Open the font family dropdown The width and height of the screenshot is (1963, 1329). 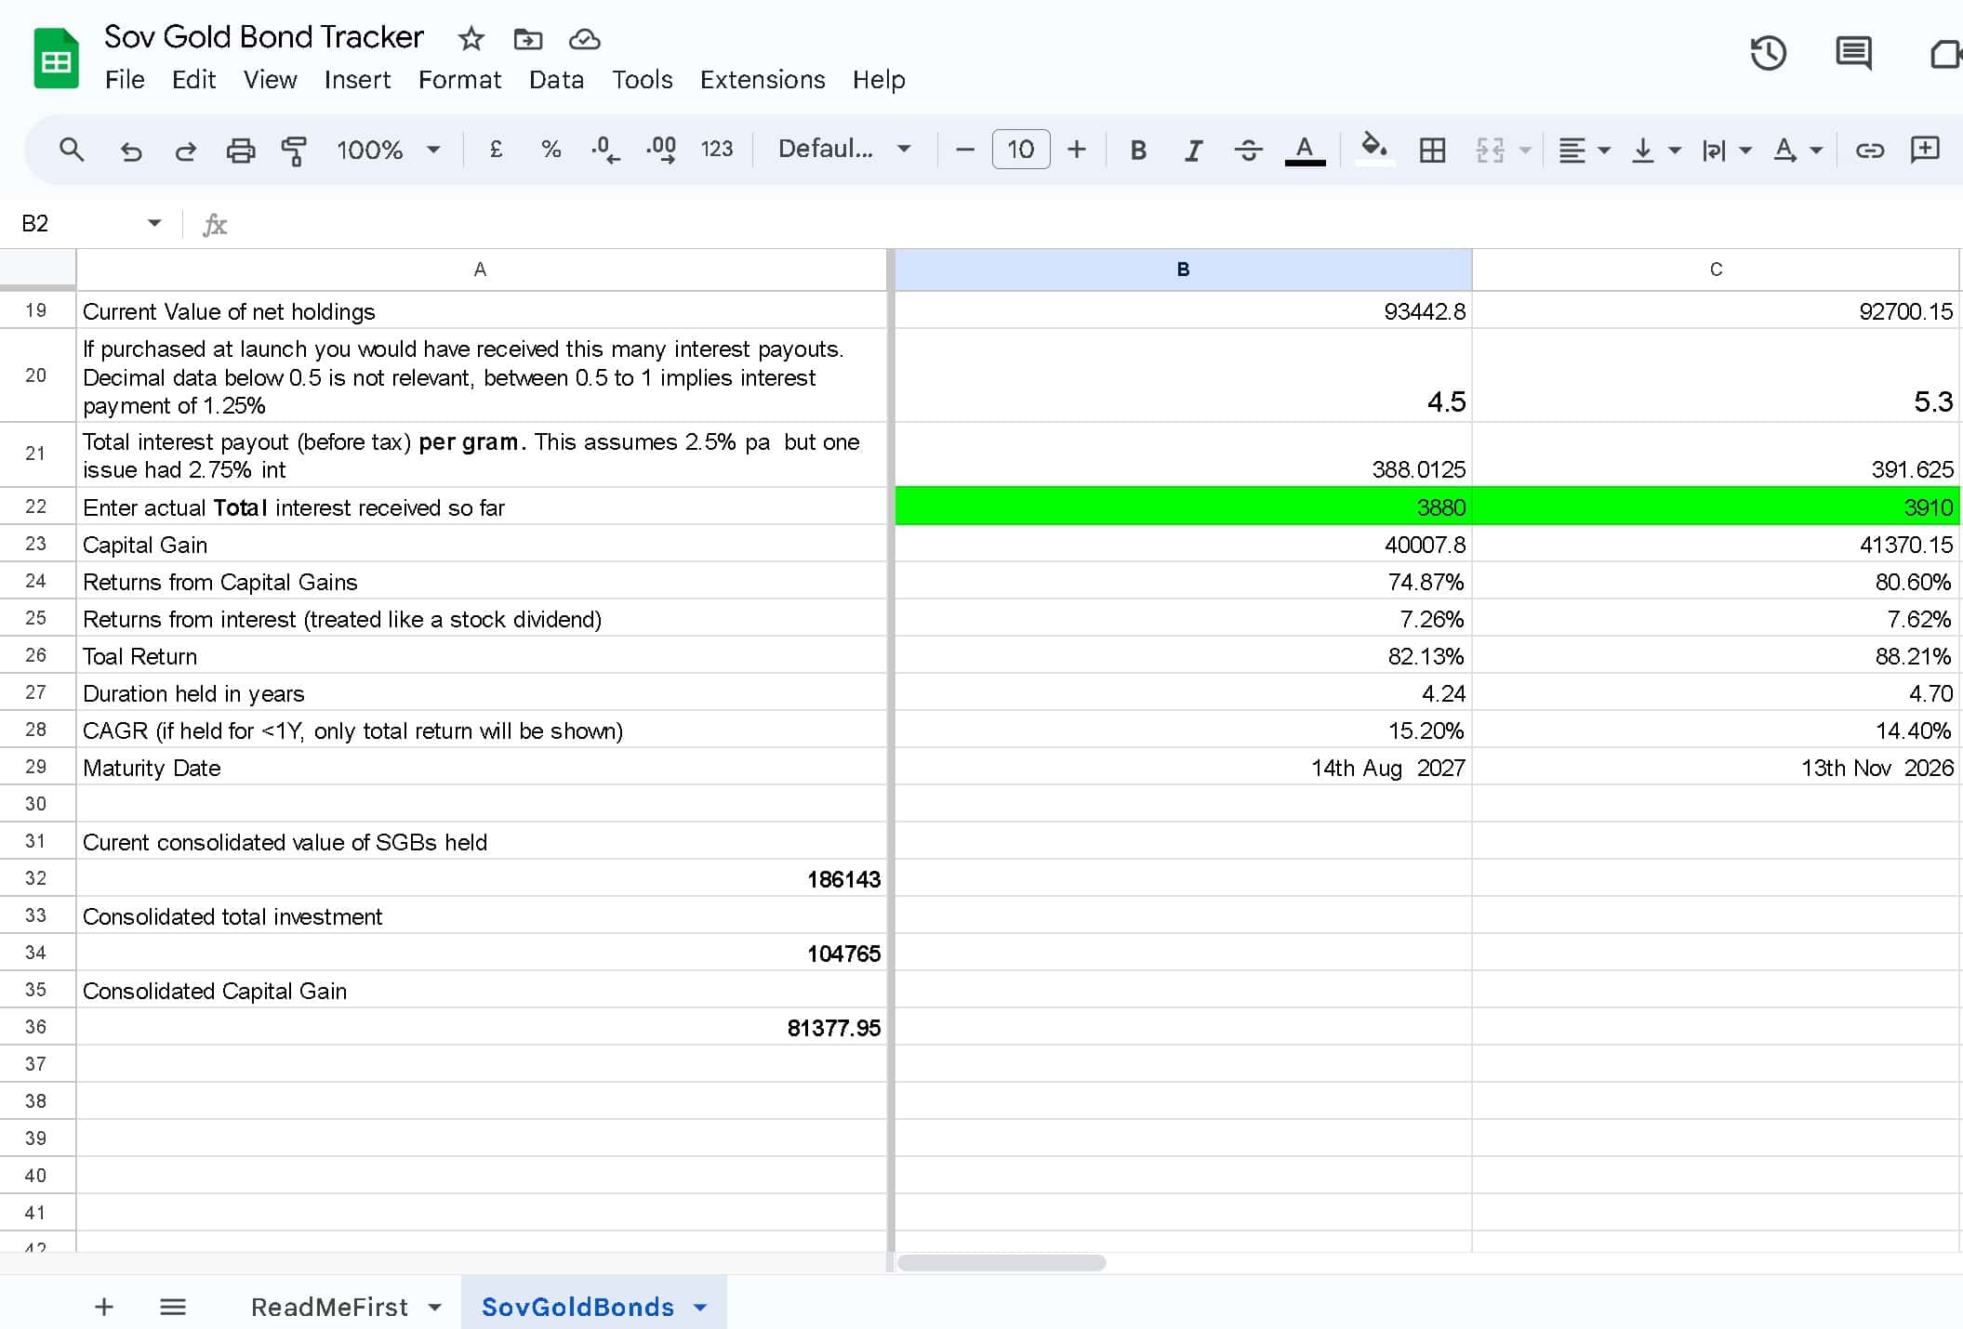[840, 150]
